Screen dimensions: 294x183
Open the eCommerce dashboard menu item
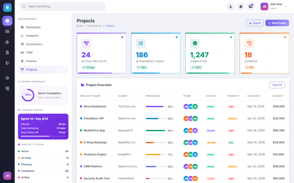(x=34, y=44)
